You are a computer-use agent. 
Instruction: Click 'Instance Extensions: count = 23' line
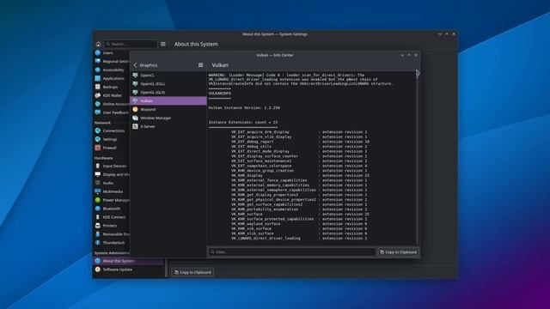click(243, 122)
